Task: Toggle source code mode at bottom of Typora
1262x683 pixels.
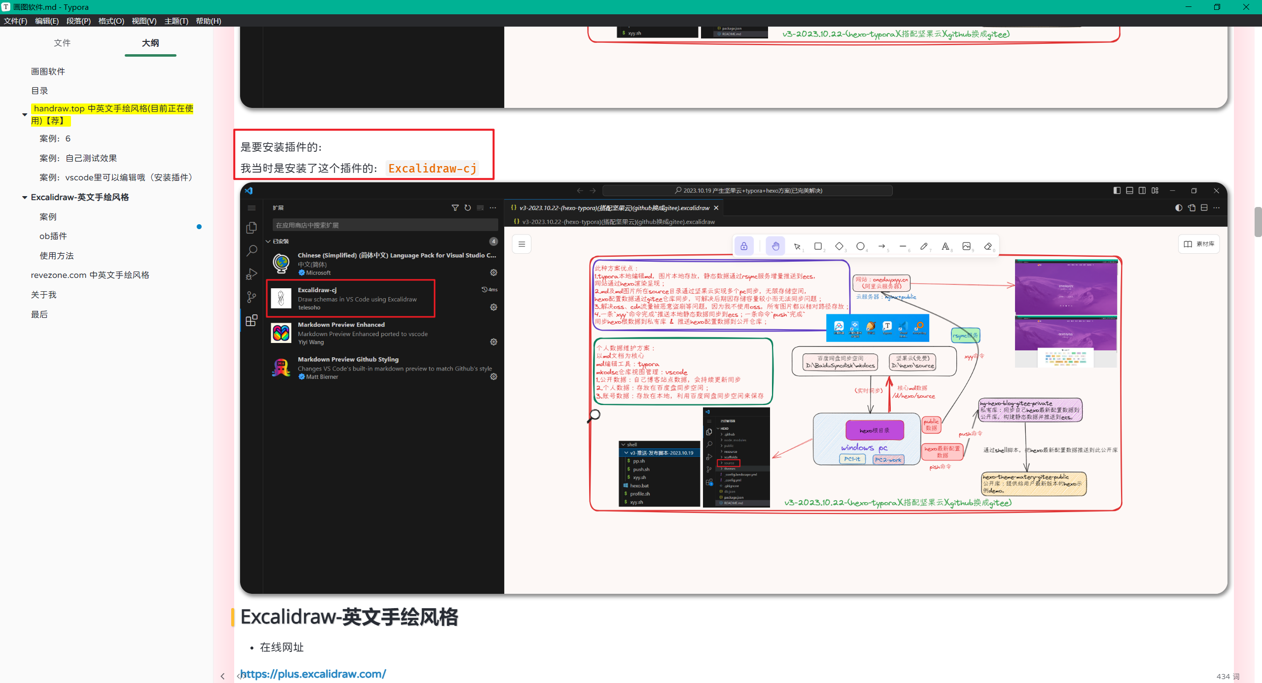Action: coord(241,676)
